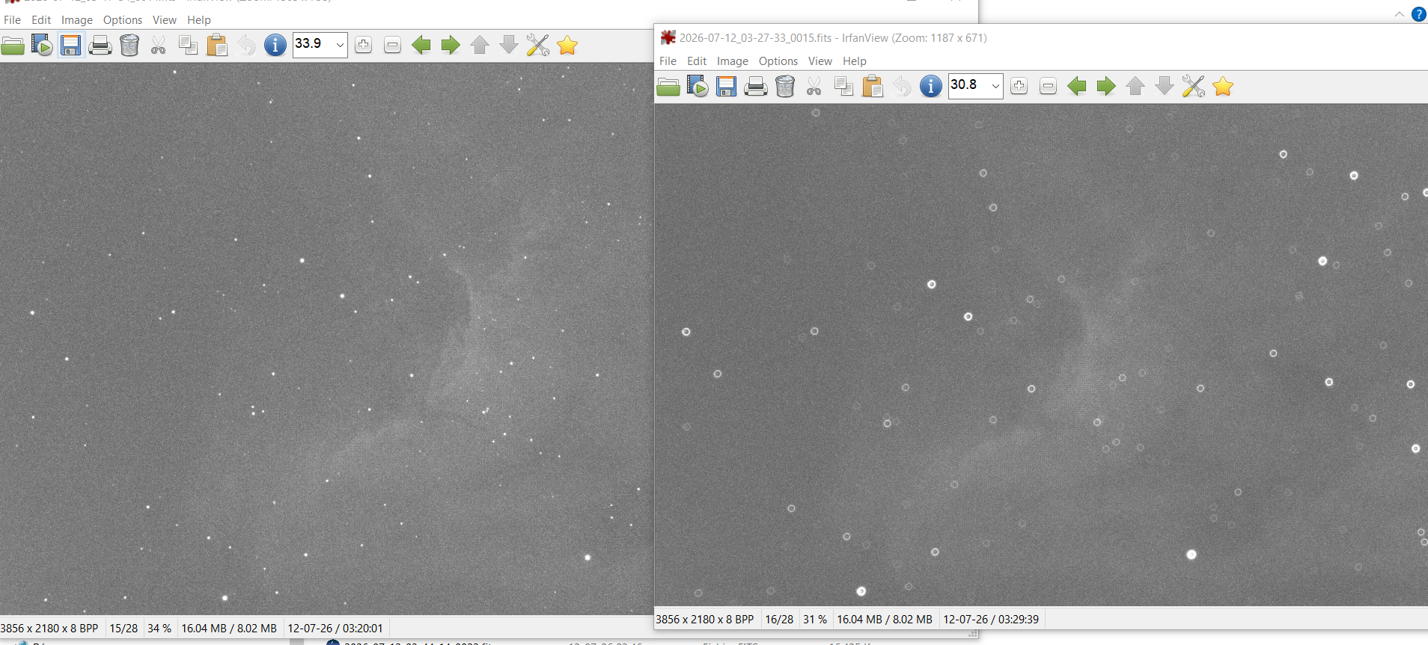This screenshot has width=1428, height=645.
Task: Go to the previous image in the 0015.fits window
Action: click(x=1077, y=87)
